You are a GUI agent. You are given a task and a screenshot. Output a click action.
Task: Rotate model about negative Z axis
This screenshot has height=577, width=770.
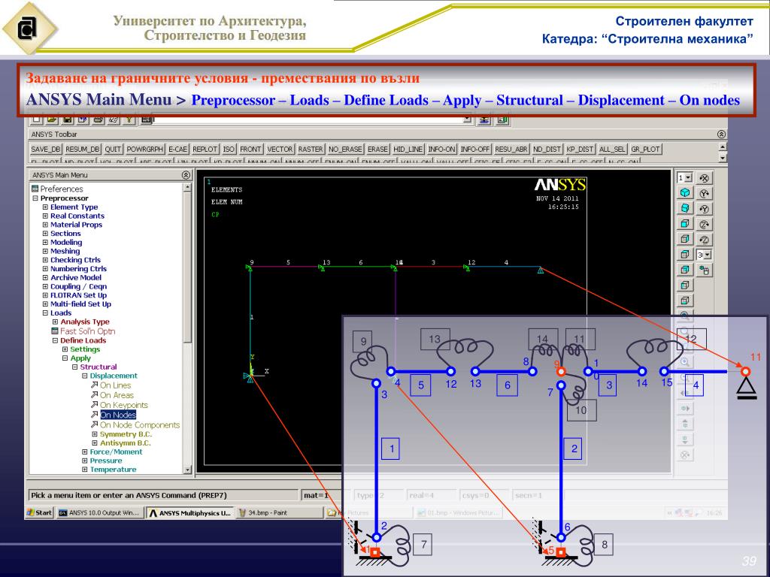coord(704,239)
